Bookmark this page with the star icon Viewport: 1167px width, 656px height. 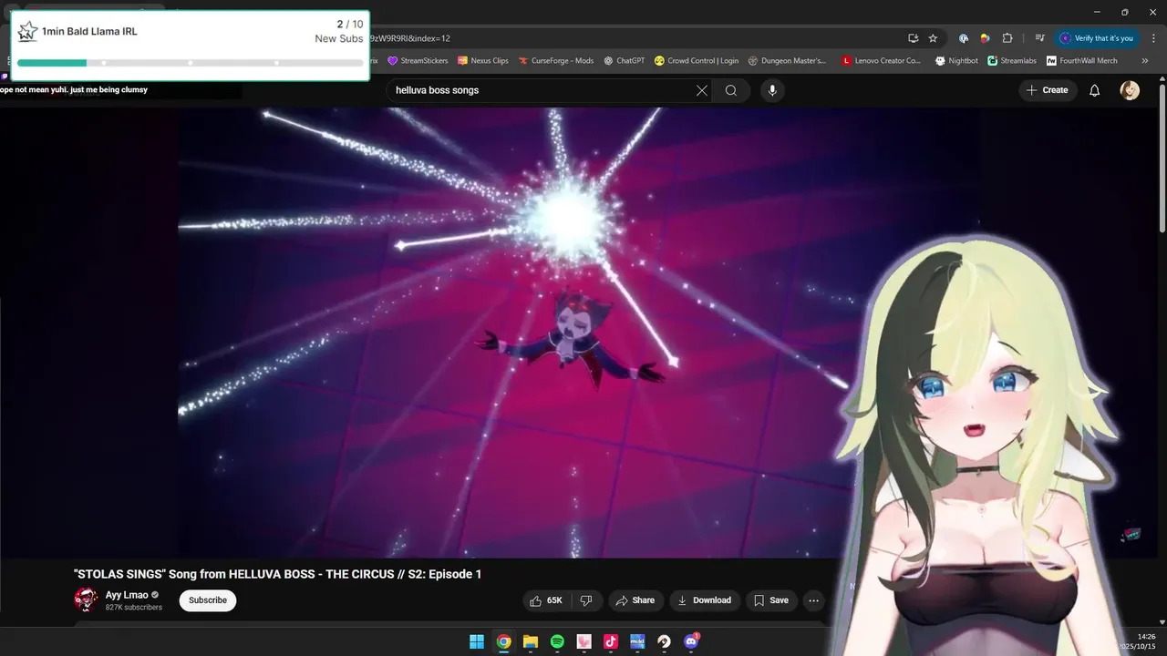point(933,38)
